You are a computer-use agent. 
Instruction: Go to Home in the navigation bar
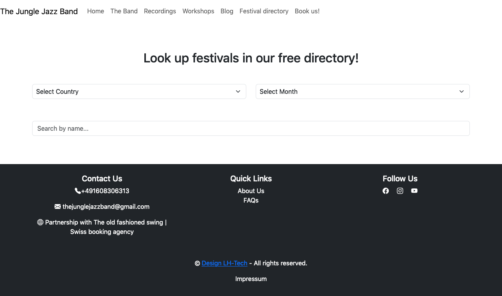click(x=96, y=11)
